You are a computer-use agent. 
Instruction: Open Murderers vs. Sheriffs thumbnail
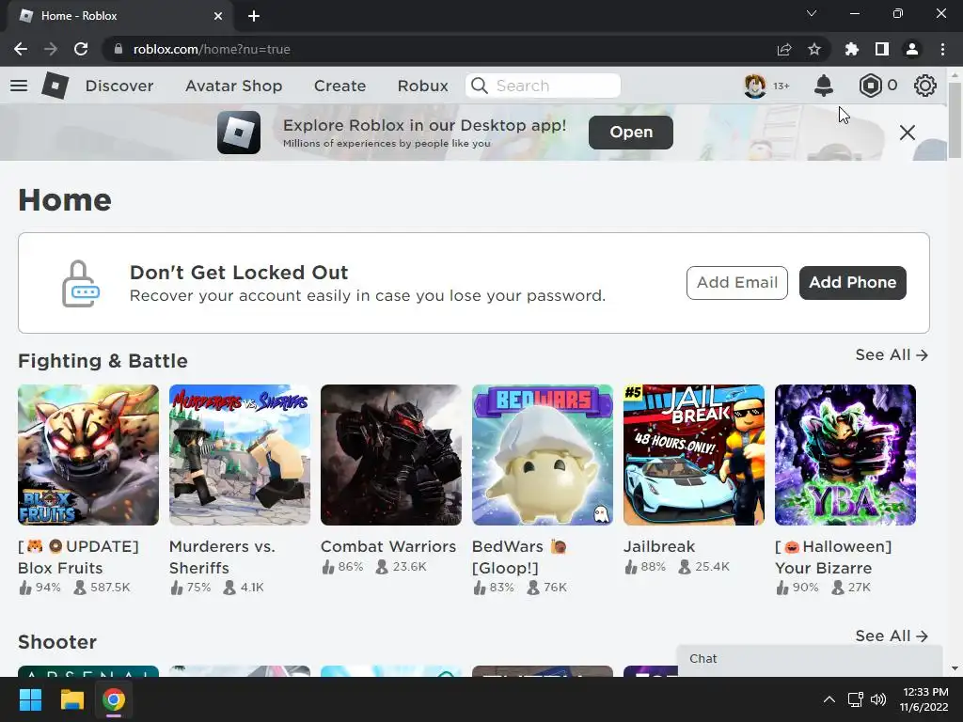coord(240,455)
